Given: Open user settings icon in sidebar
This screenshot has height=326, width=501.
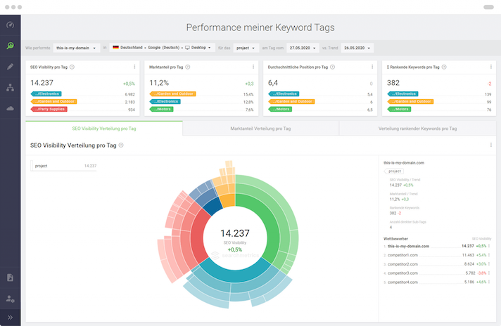Looking at the screenshot, I should pyautogui.click(x=10, y=299).
